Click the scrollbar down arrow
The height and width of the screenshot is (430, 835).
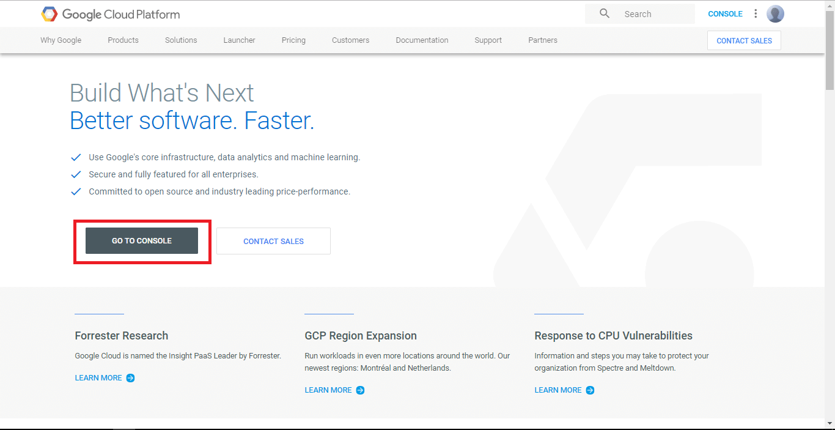click(x=829, y=423)
